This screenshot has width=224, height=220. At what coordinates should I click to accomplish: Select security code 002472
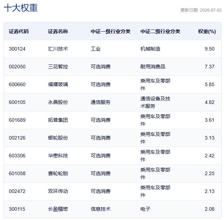17,191
